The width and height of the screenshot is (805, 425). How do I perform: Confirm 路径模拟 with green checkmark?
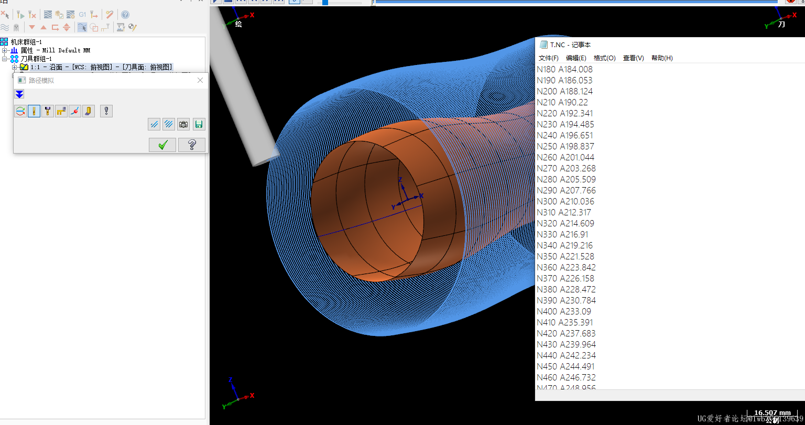[x=162, y=145]
